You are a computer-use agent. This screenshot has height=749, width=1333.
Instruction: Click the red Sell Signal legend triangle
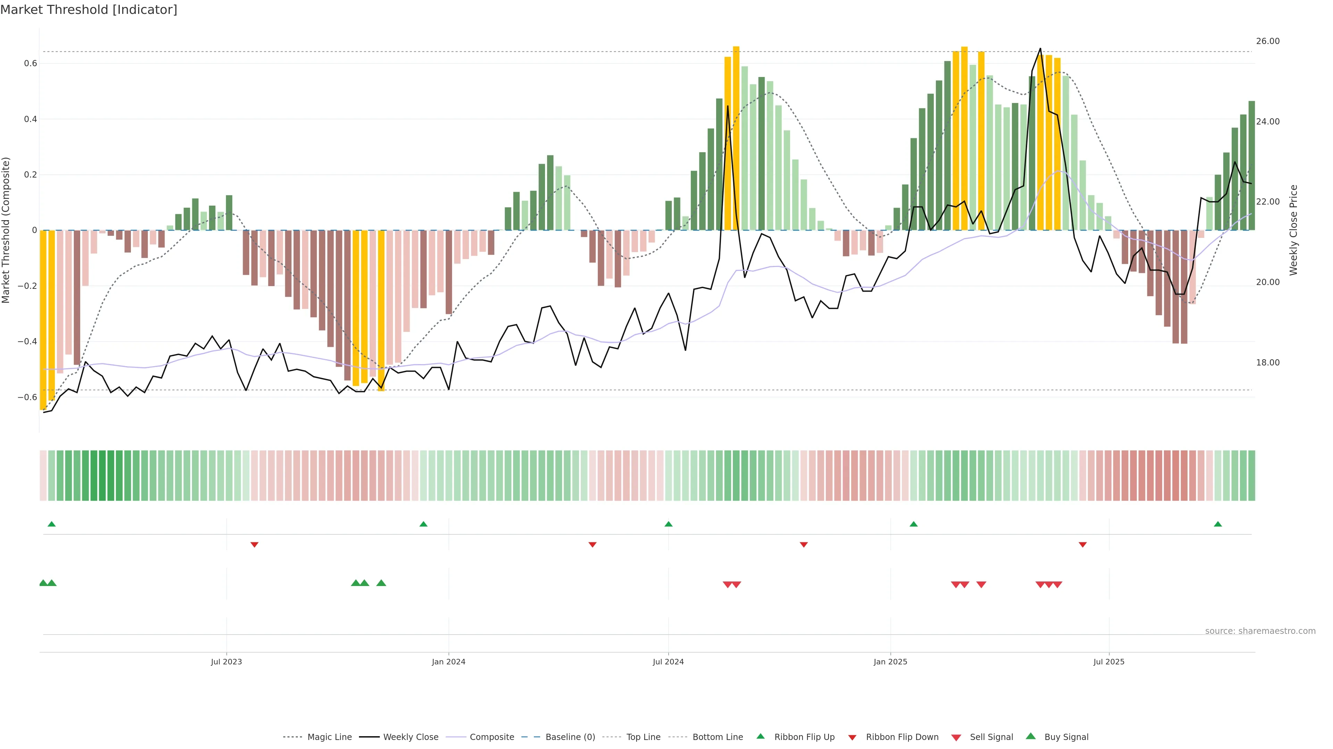coord(956,738)
